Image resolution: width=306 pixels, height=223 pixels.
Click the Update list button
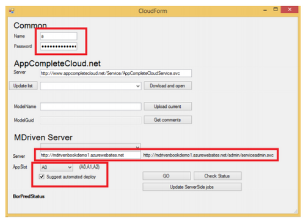23,86
